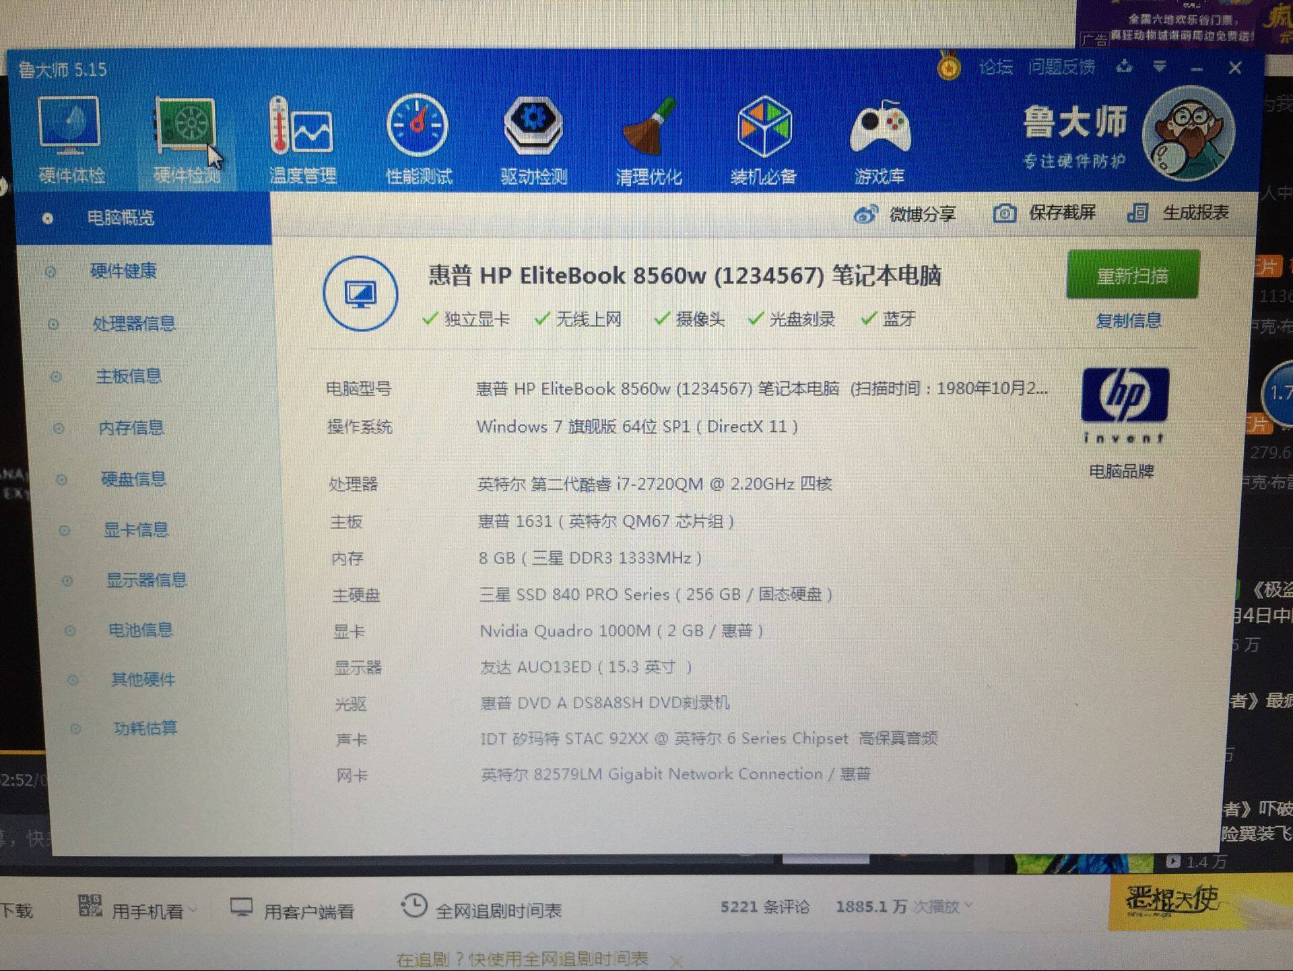Click the 复制信息 copy info link
The width and height of the screenshot is (1293, 971).
[x=1128, y=321]
